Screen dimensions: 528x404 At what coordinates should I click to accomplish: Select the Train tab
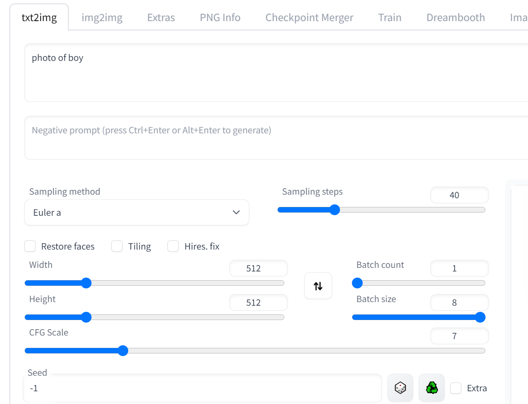[390, 18]
